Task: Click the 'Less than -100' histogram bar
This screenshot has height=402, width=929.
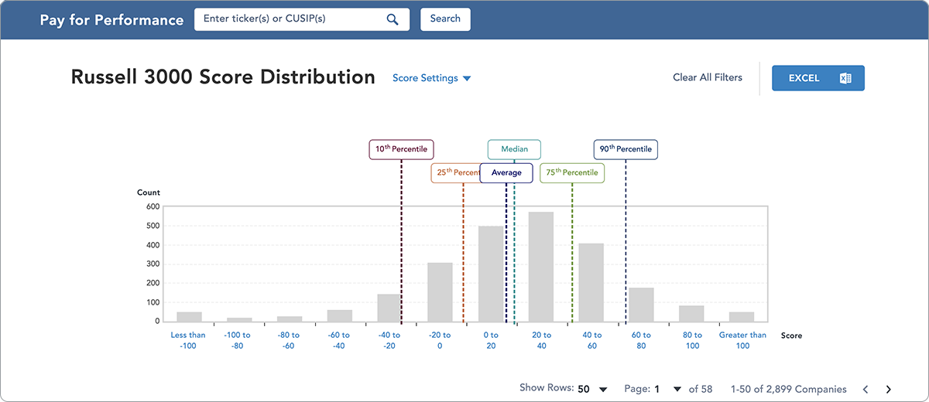Action: pyautogui.click(x=189, y=317)
